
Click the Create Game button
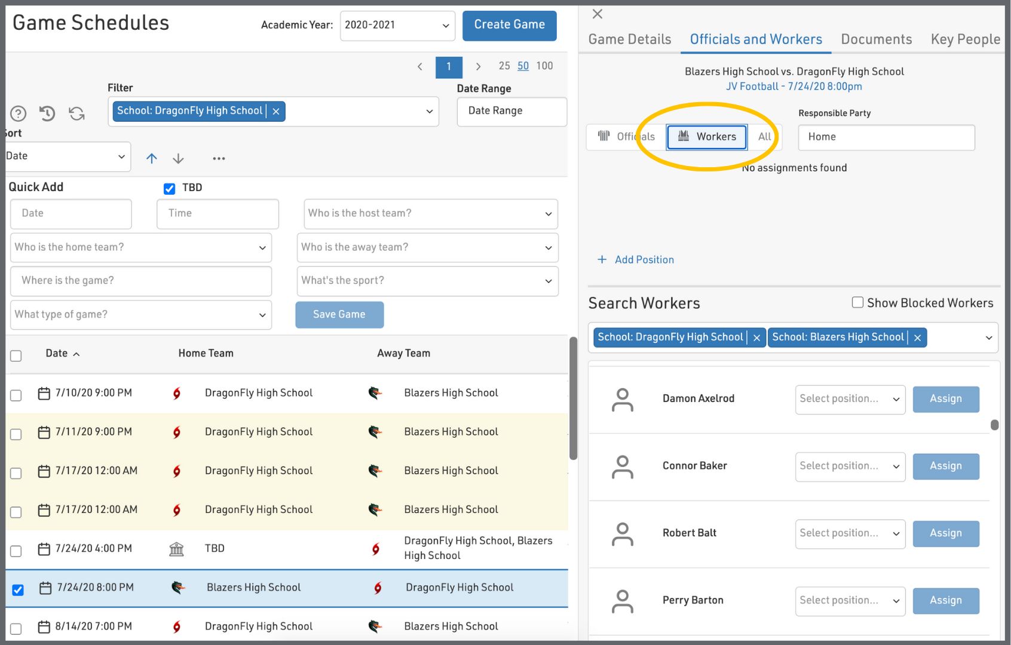509,25
